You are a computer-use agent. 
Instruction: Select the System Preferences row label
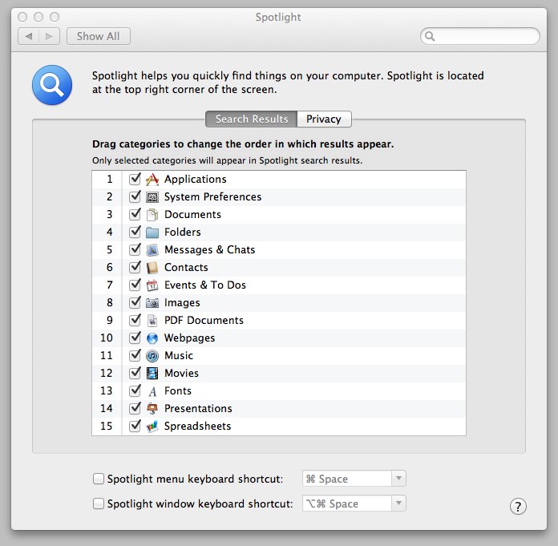click(212, 196)
